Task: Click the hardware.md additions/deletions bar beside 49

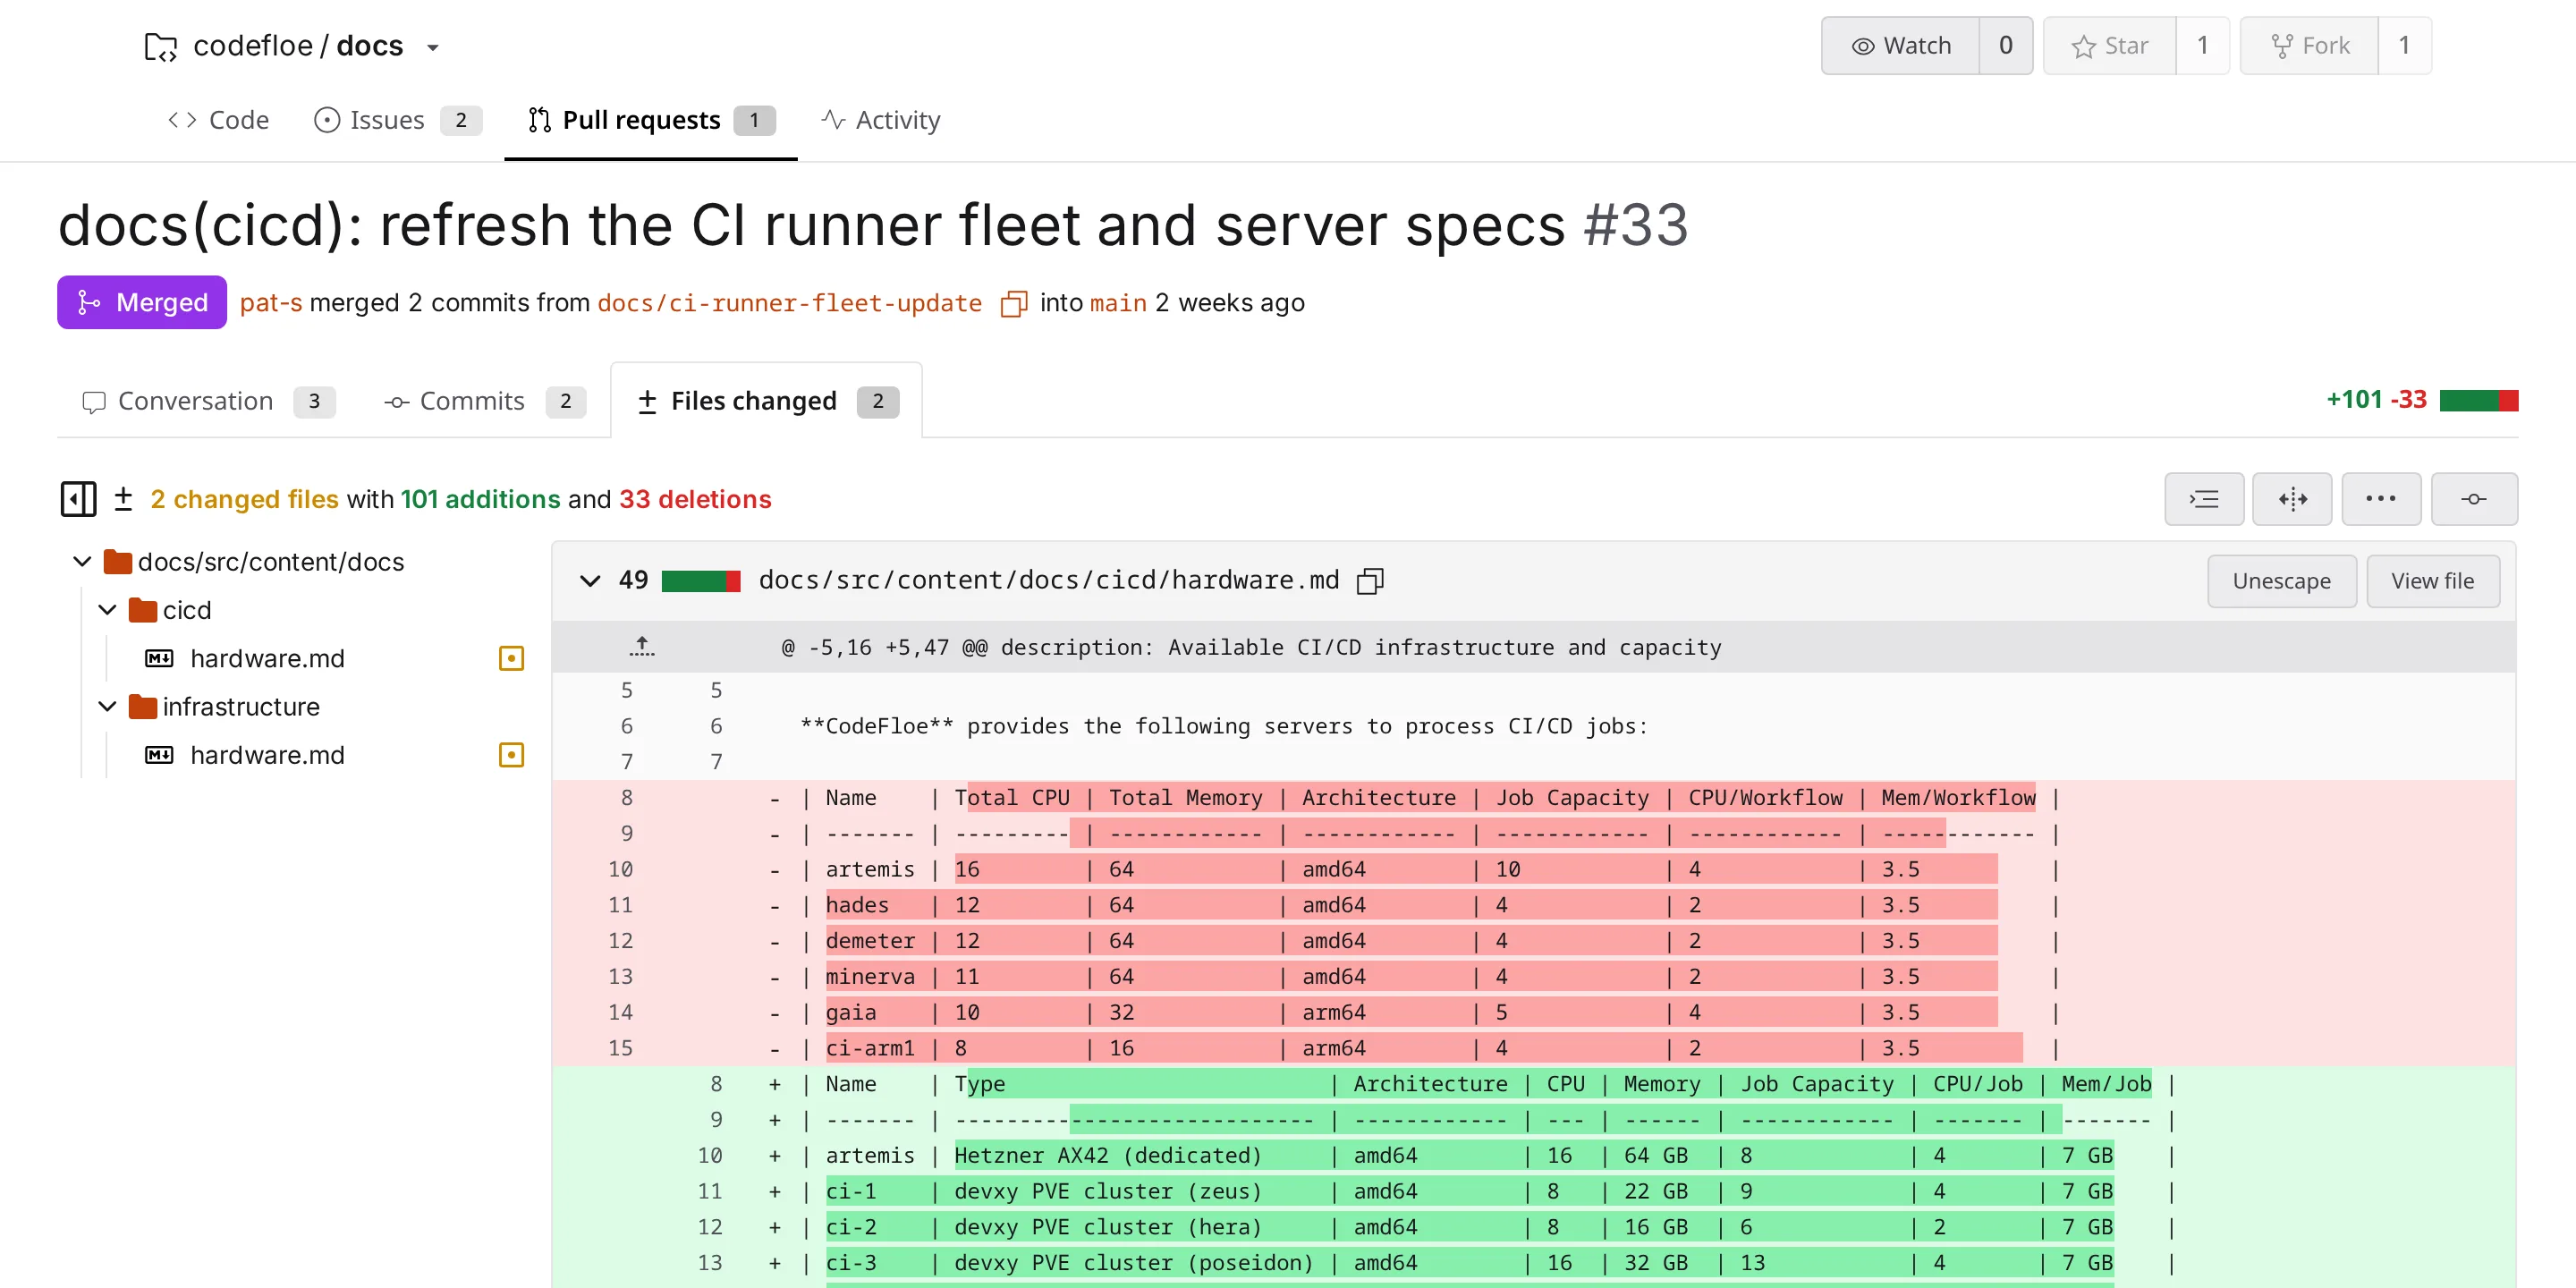Action: [700, 581]
